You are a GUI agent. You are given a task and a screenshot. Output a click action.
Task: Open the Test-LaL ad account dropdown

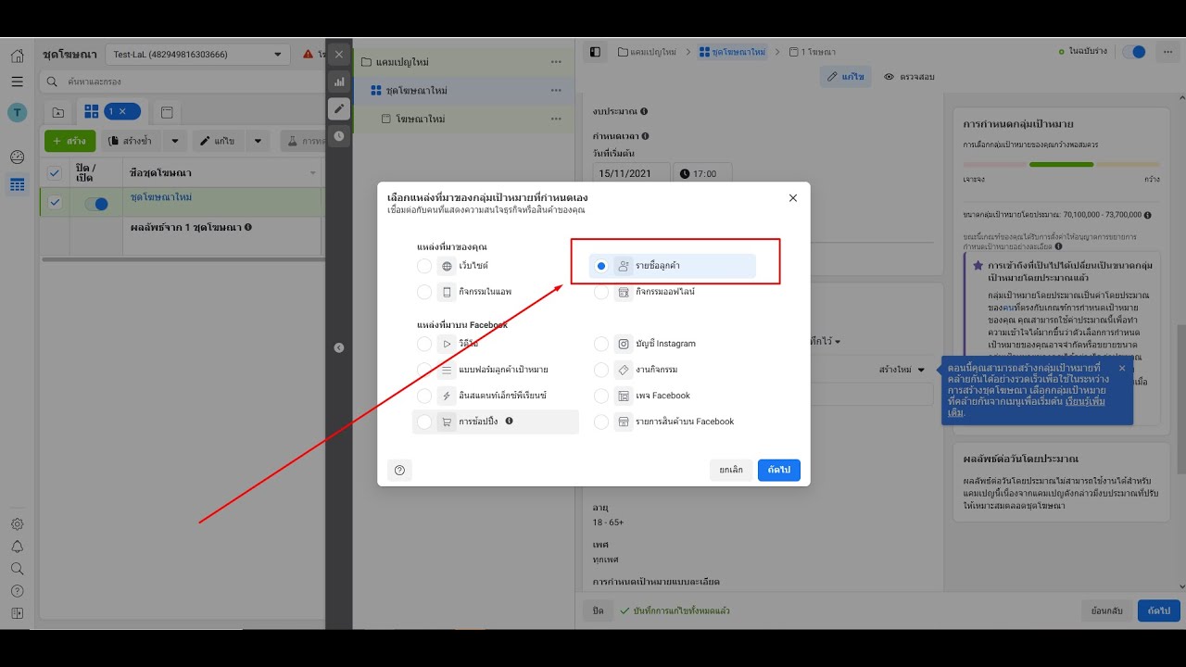click(x=197, y=55)
